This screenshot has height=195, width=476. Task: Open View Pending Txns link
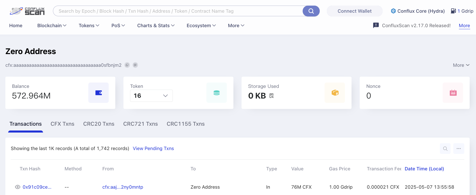click(153, 149)
